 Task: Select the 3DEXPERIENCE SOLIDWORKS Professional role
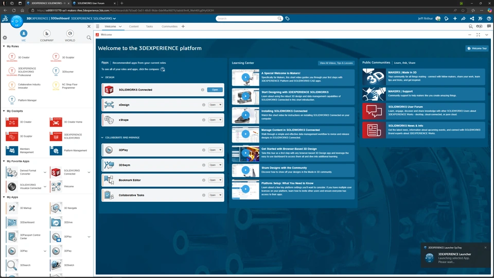22,72
